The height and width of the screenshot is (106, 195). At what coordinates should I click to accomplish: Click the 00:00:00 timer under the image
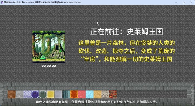click(49, 66)
